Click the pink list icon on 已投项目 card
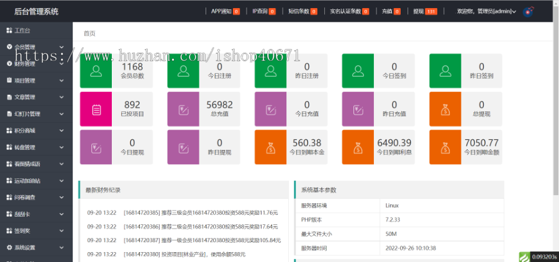Viewport: 559px width, 262px height. click(96, 110)
